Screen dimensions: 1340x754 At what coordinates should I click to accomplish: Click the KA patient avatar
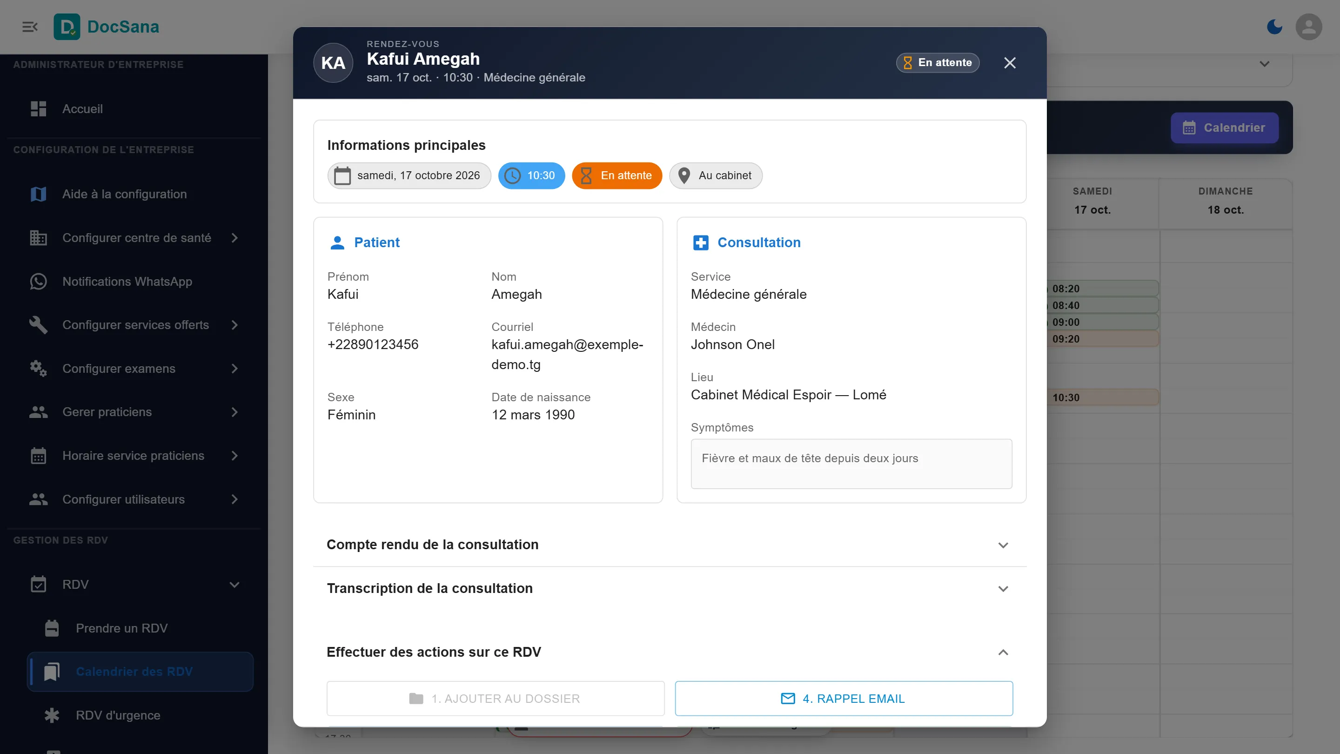point(333,62)
